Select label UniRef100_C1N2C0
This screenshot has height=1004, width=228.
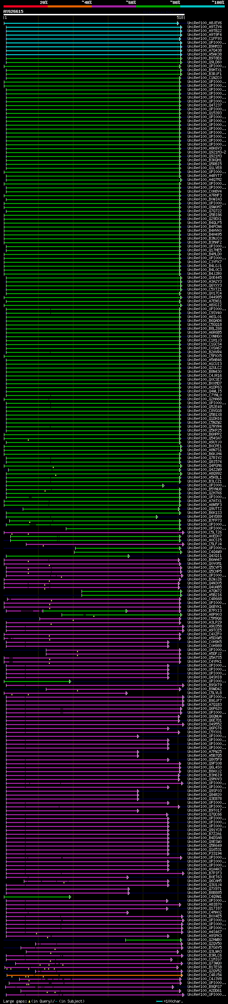pos(204,78)
